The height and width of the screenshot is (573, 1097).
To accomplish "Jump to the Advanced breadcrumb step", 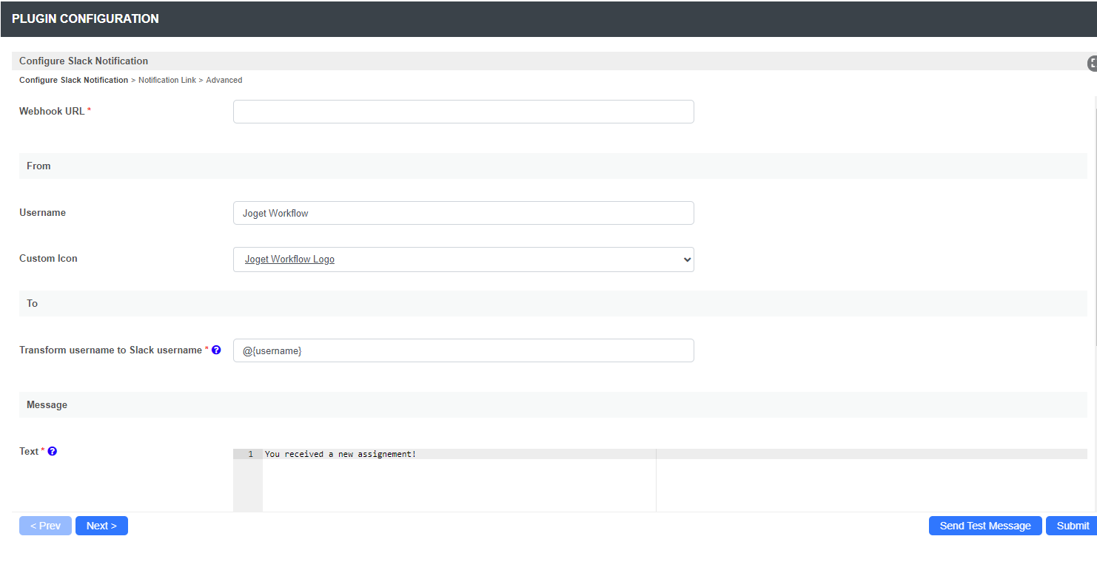I will pos(224,80).
